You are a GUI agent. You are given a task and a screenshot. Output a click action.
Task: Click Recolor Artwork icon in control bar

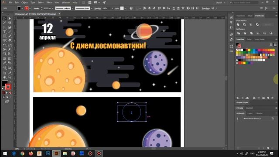tap(131, 8)
